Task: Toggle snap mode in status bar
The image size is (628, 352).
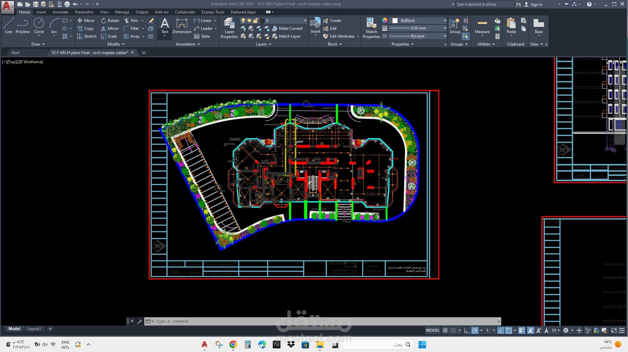Action: pyautogui.click(x=453, y=330)
